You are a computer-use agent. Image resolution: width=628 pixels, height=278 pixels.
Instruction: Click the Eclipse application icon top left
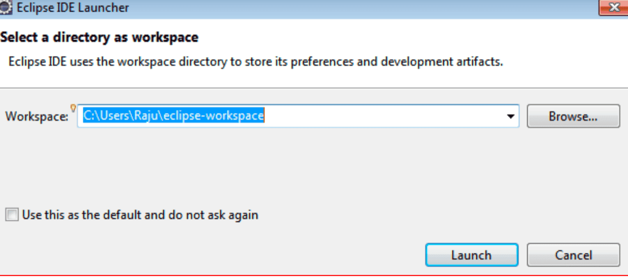click(5, 7)
